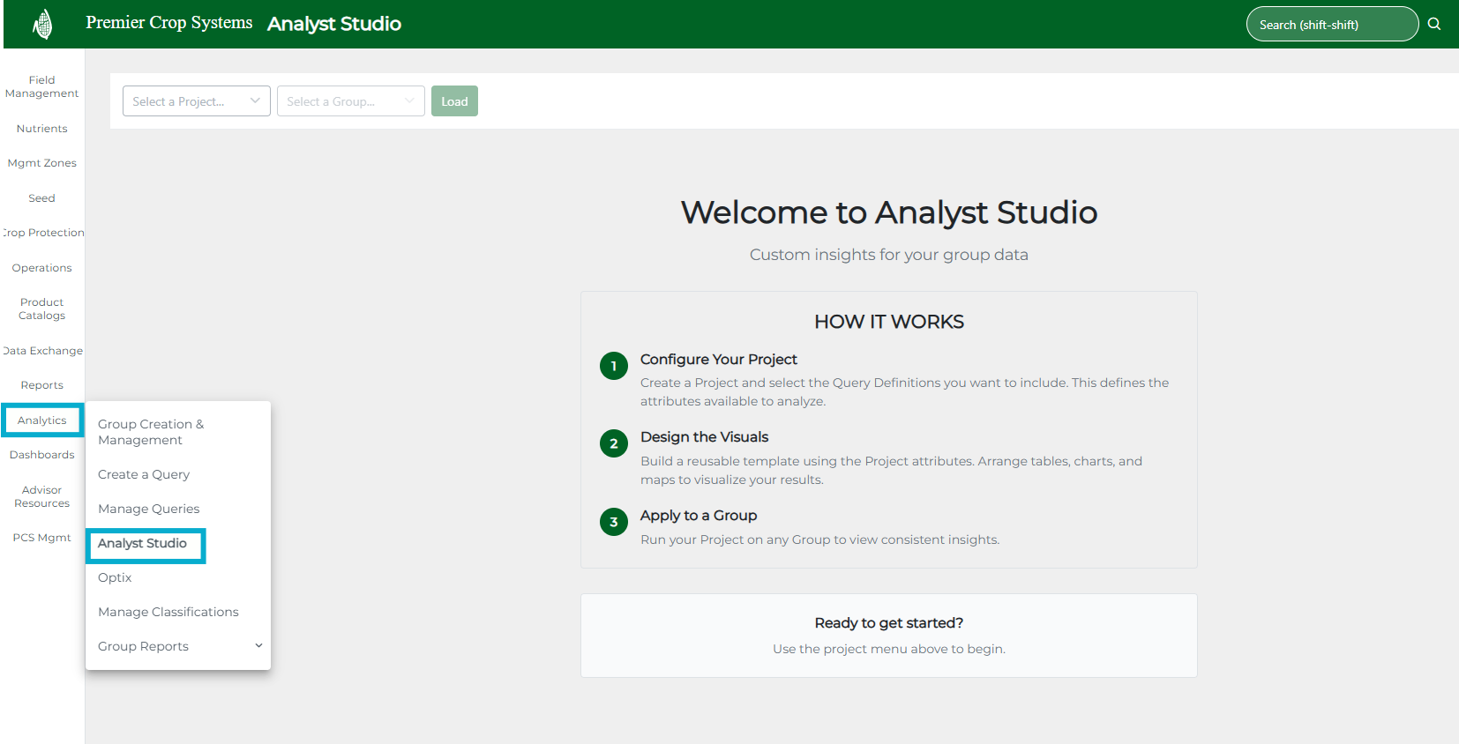
Task: Click the magnifier search icon
Action: point(1434,24)
